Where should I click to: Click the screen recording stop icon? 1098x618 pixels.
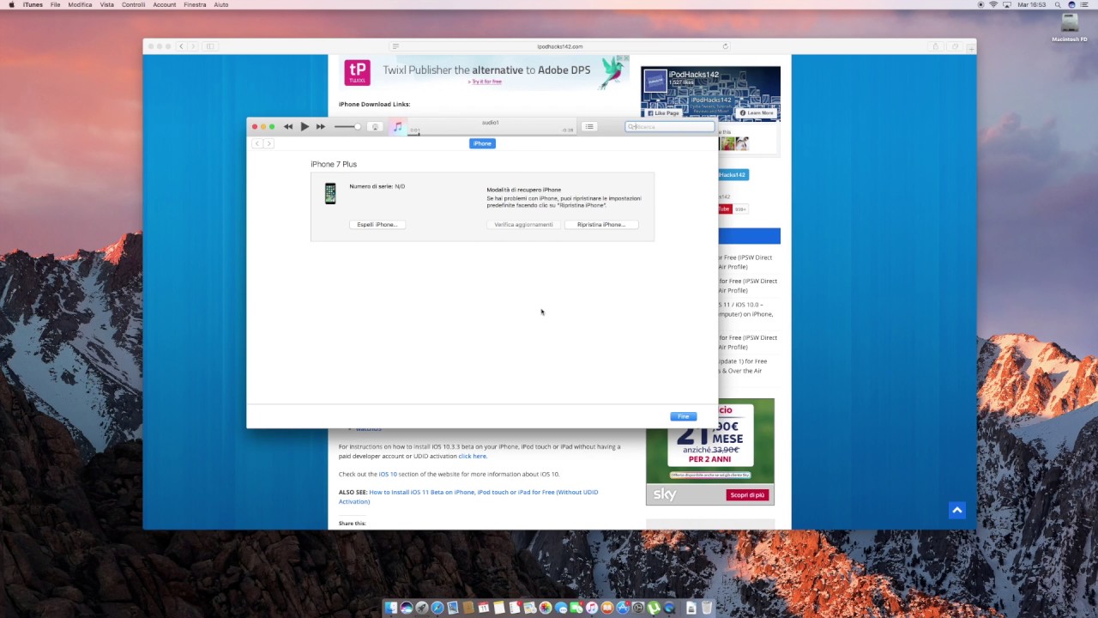[980, 4]
